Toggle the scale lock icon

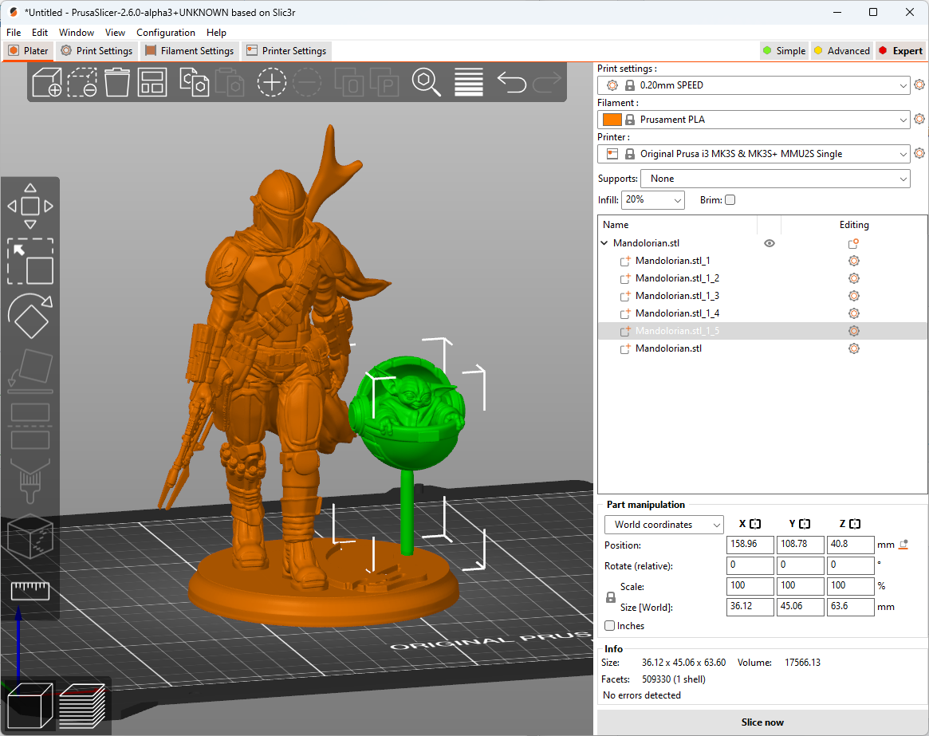tap(611, 597)
